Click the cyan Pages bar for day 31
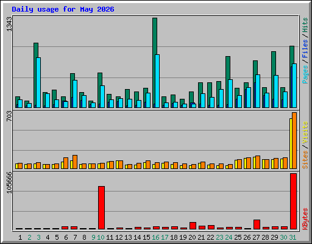Image resolution: width=312 pixels, height=244 pixels. click(x=294, y=85)
